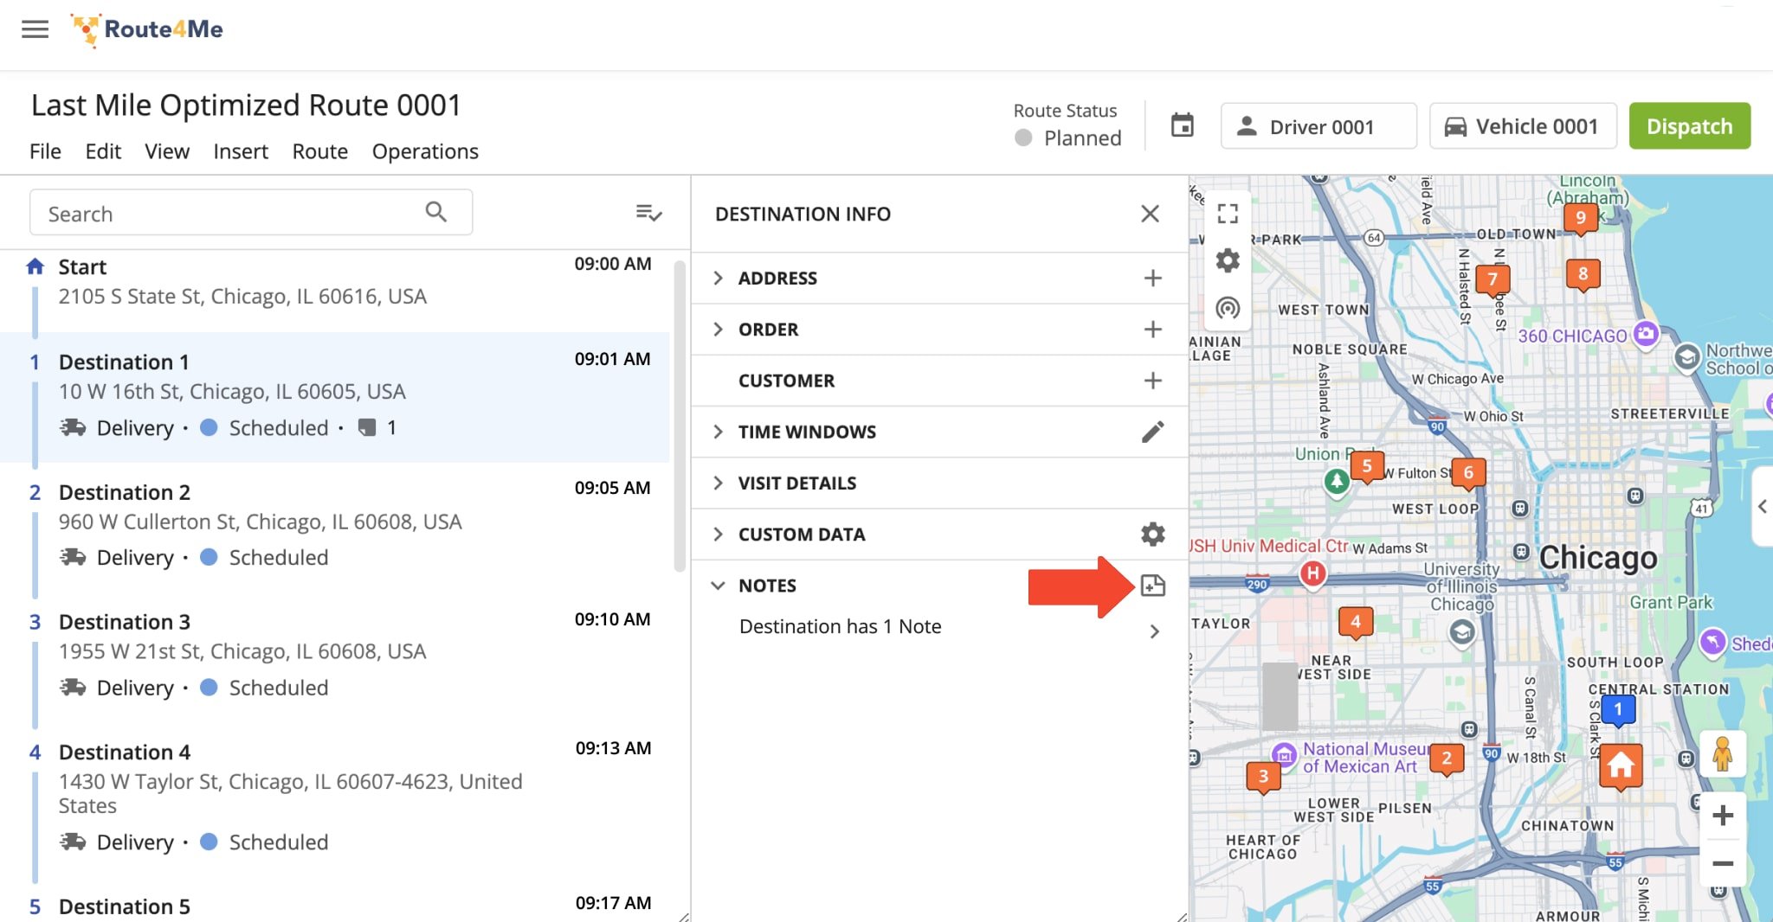
Task: Expand the VISIT DETAILS section
Action: point(718,483)
